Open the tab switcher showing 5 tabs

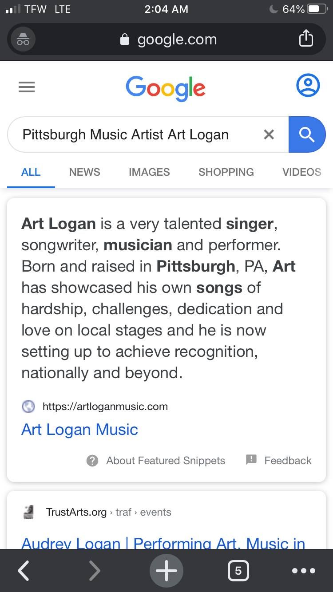pyautogui.click(x=238, y=571)
